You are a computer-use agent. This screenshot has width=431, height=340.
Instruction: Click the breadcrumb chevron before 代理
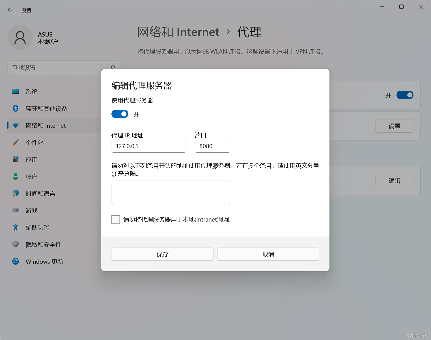click(x=229, y=32)
